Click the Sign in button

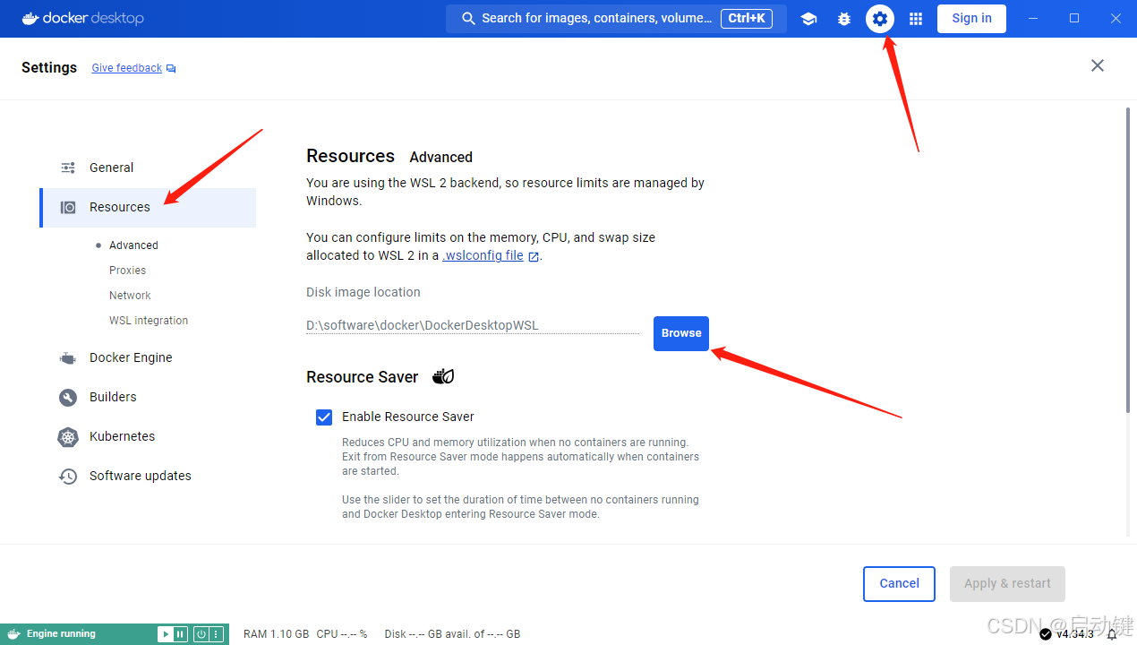pyautogui.click(x=971, y=18)
